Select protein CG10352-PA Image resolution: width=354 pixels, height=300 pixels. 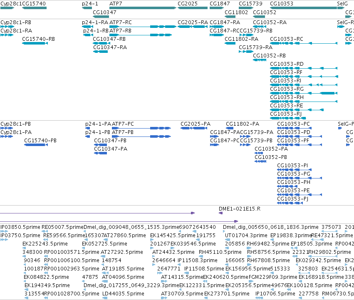[x=259, y=153]
